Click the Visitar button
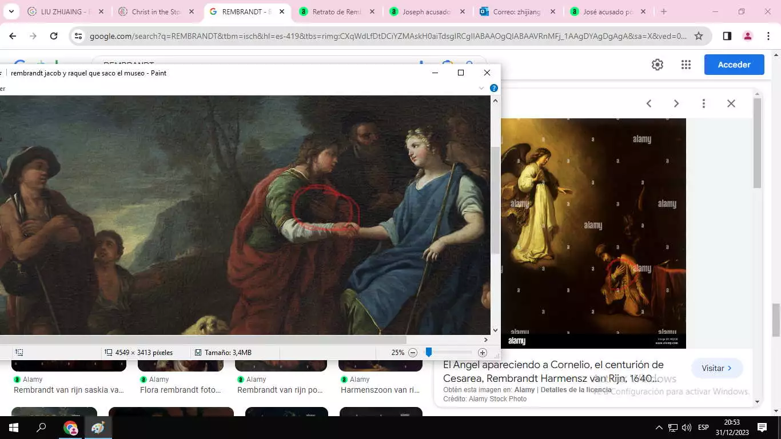 coord(717,368)
